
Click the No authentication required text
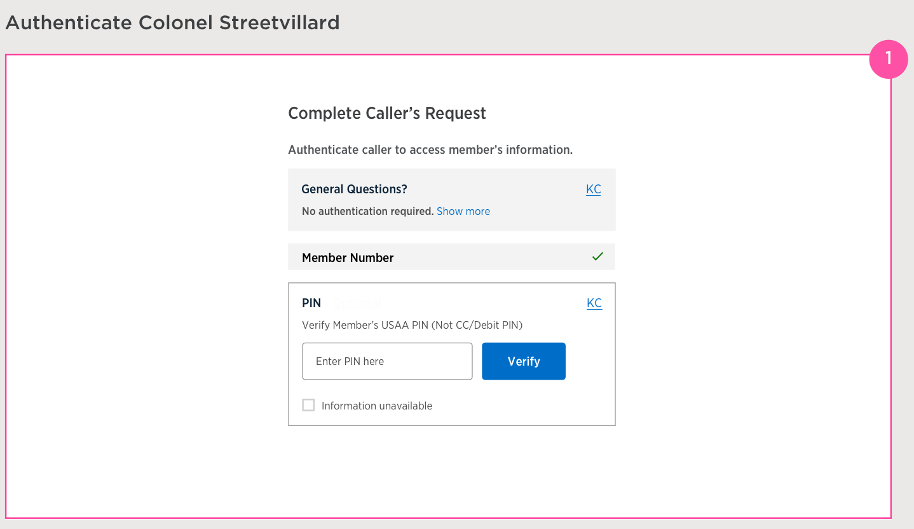(367, 211)
